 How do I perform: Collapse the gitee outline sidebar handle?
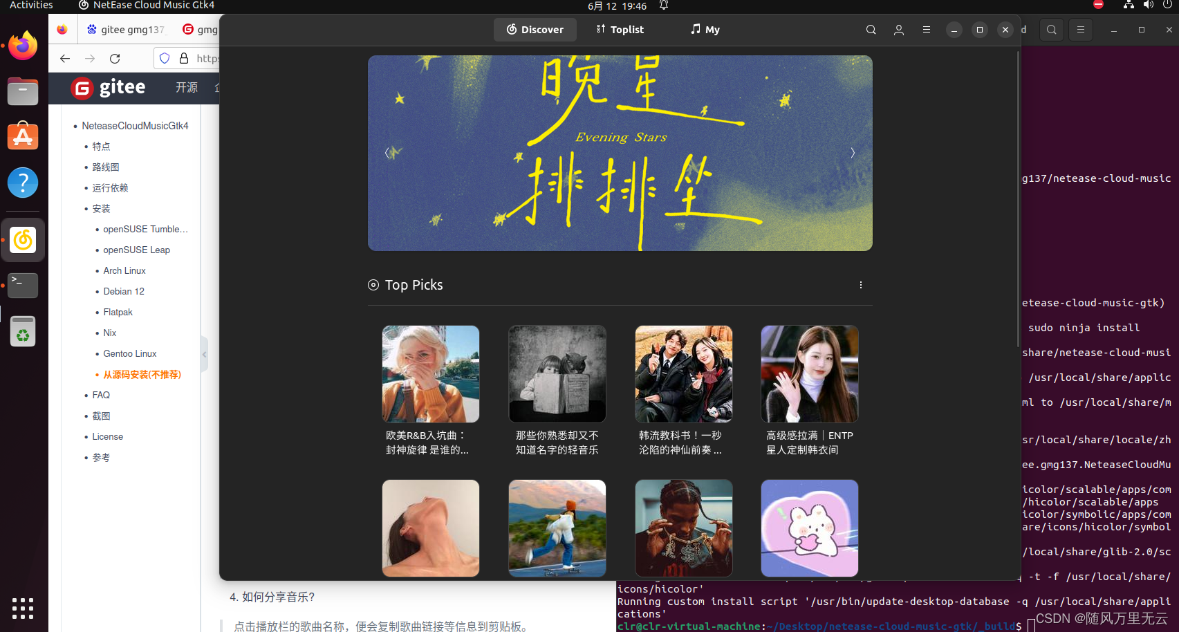click(204, 354)
